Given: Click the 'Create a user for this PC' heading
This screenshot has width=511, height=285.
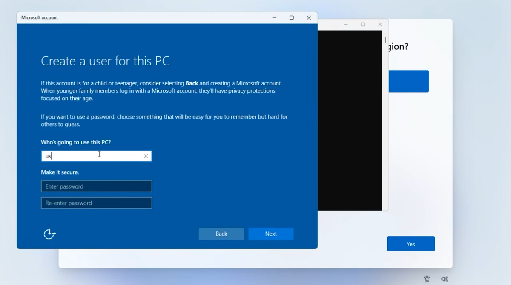Looking at the screenshot, I should (105, 61).
